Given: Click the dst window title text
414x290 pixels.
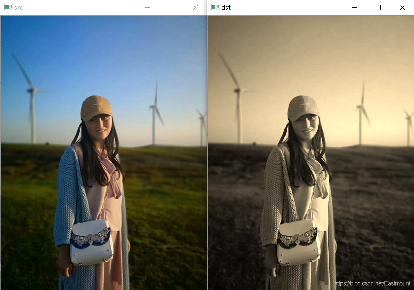Looking at the screenshot, I should pyautogui.click(x=226, y=7).
